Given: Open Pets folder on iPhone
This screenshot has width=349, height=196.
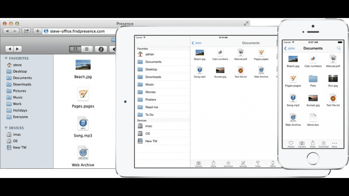Looking at the screenshot, I should [x=313, y=81].
